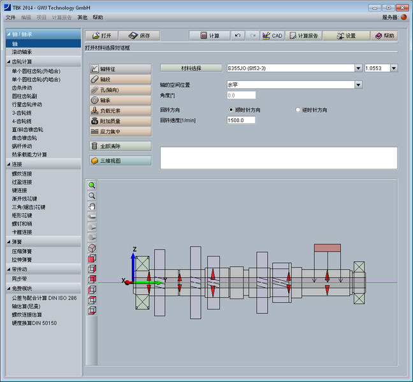Screen dimensions: 413x382
Task: Click the isometric 3D cube view icon
Action: click(92, 248)
